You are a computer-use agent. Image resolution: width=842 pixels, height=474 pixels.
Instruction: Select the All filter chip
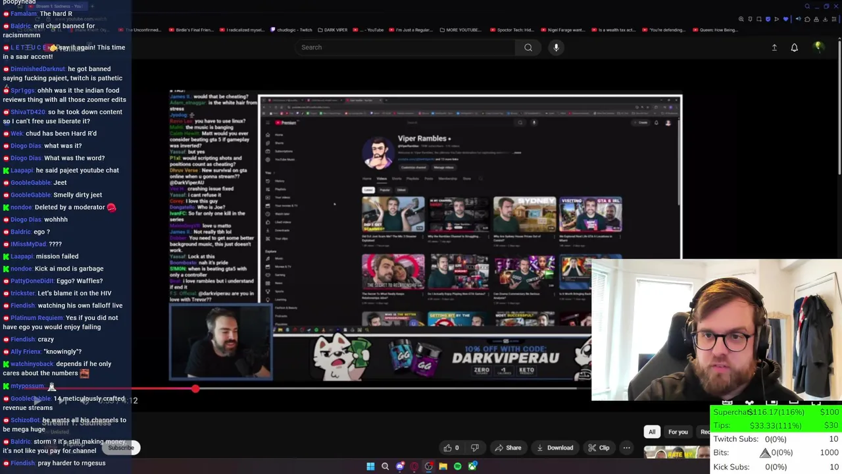tap(652, 432)
